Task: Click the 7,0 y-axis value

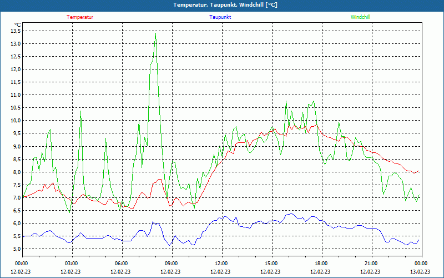Action: 17,197
